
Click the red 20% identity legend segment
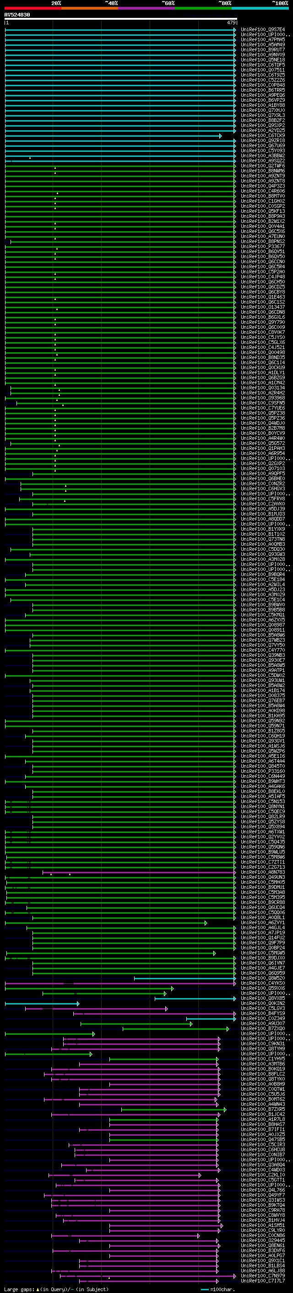coord(33,8)
